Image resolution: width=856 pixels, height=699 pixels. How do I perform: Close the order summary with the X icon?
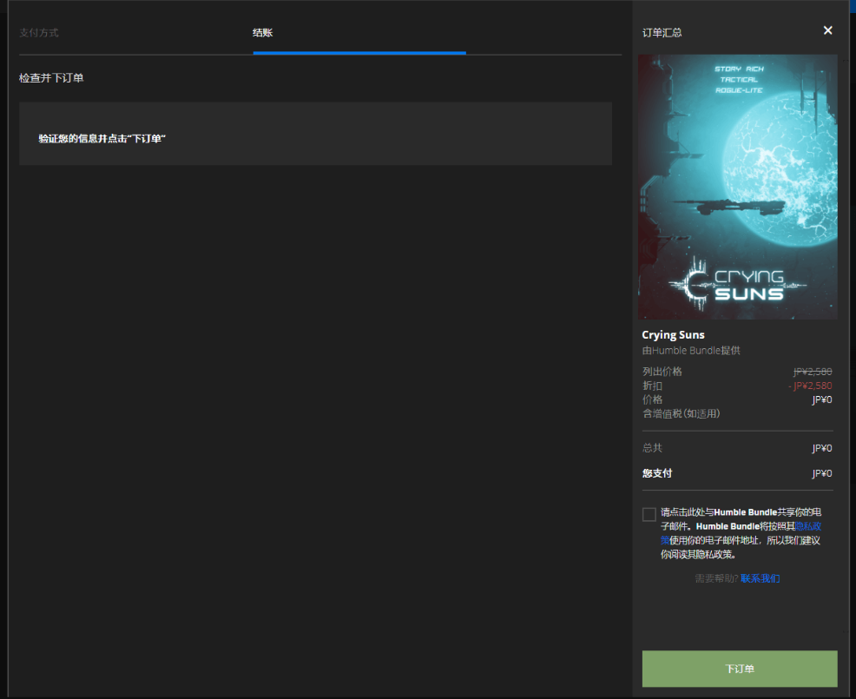(827, 30)
